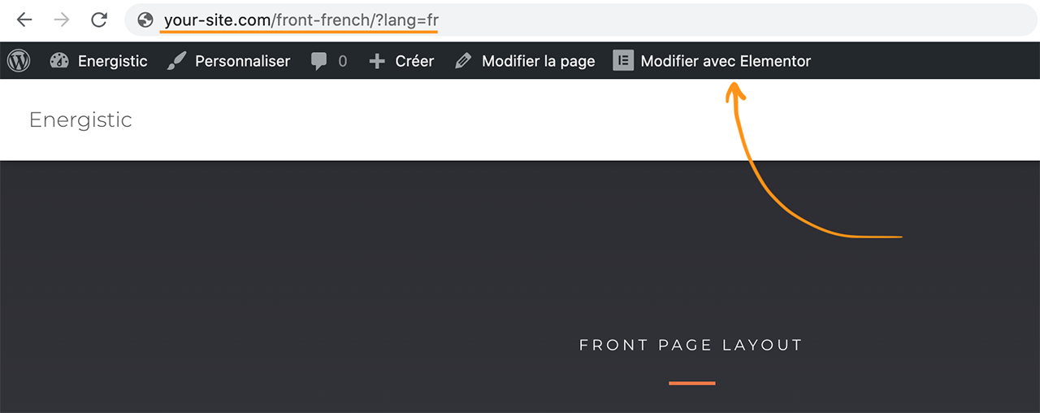Click the FRONT PAGE LAYOUT heading
Image resolution: width=1040 pixels, height=413 pixels.
pos(691,346)
